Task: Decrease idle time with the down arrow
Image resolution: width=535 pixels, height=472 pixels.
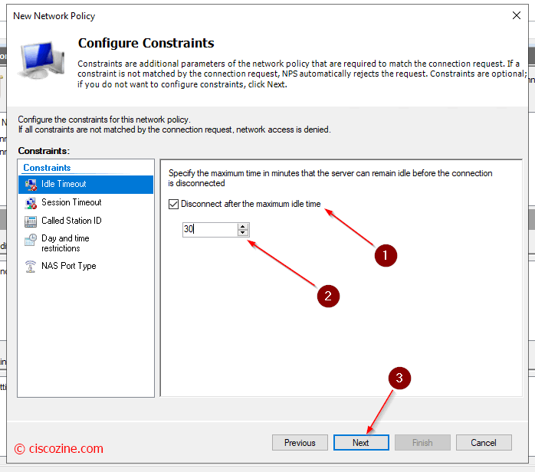Action: [x=243, y=233]
